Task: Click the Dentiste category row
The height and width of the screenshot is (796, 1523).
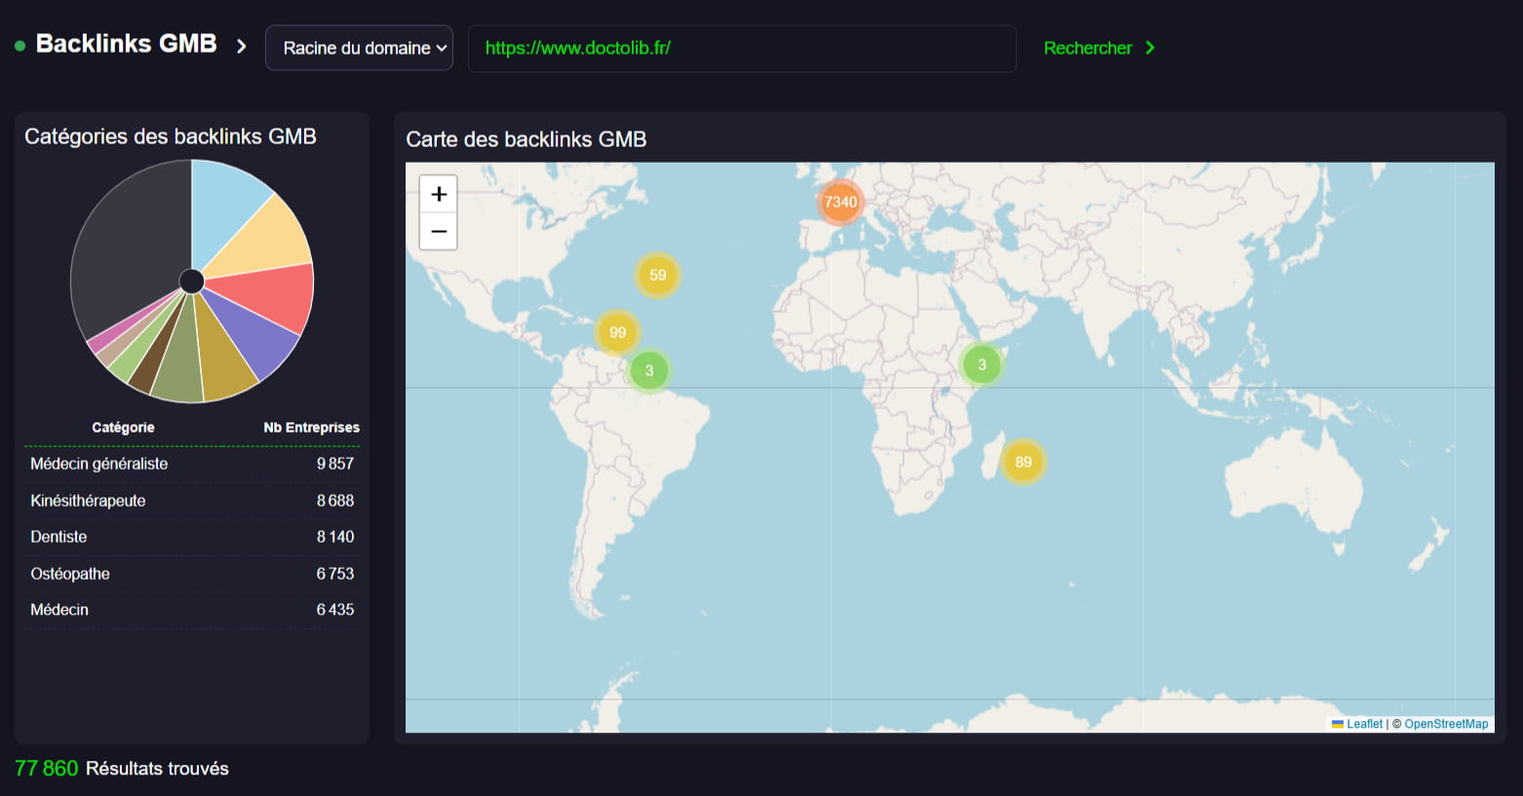Action: coord(192,537)
